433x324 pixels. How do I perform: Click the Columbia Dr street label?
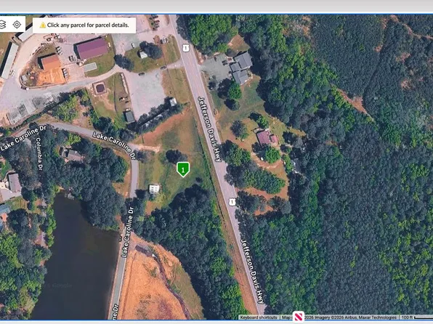pos(39,153)
